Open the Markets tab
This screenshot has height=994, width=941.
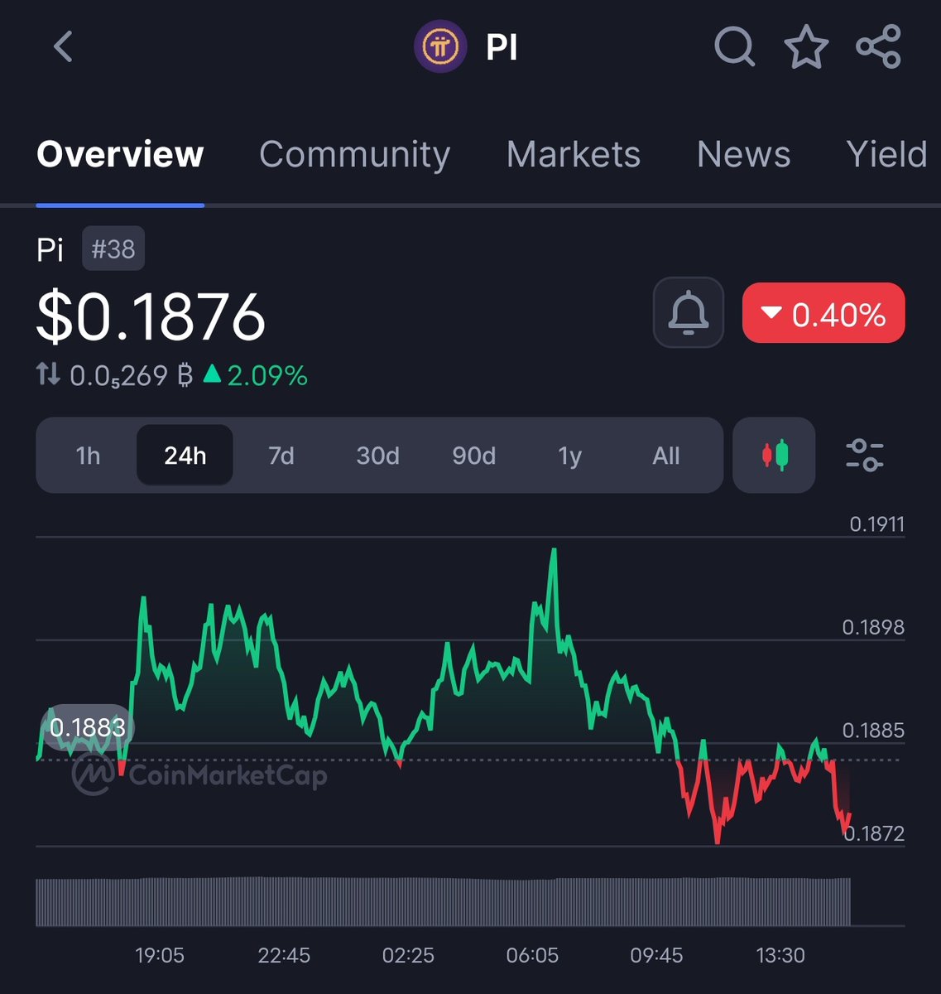click(574, 154)
